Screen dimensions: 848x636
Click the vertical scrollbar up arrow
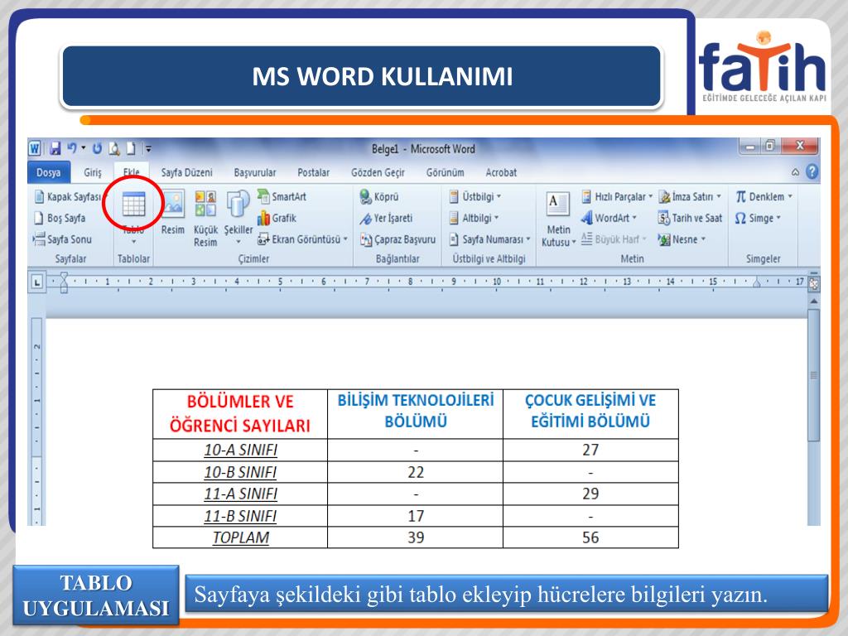813,301
